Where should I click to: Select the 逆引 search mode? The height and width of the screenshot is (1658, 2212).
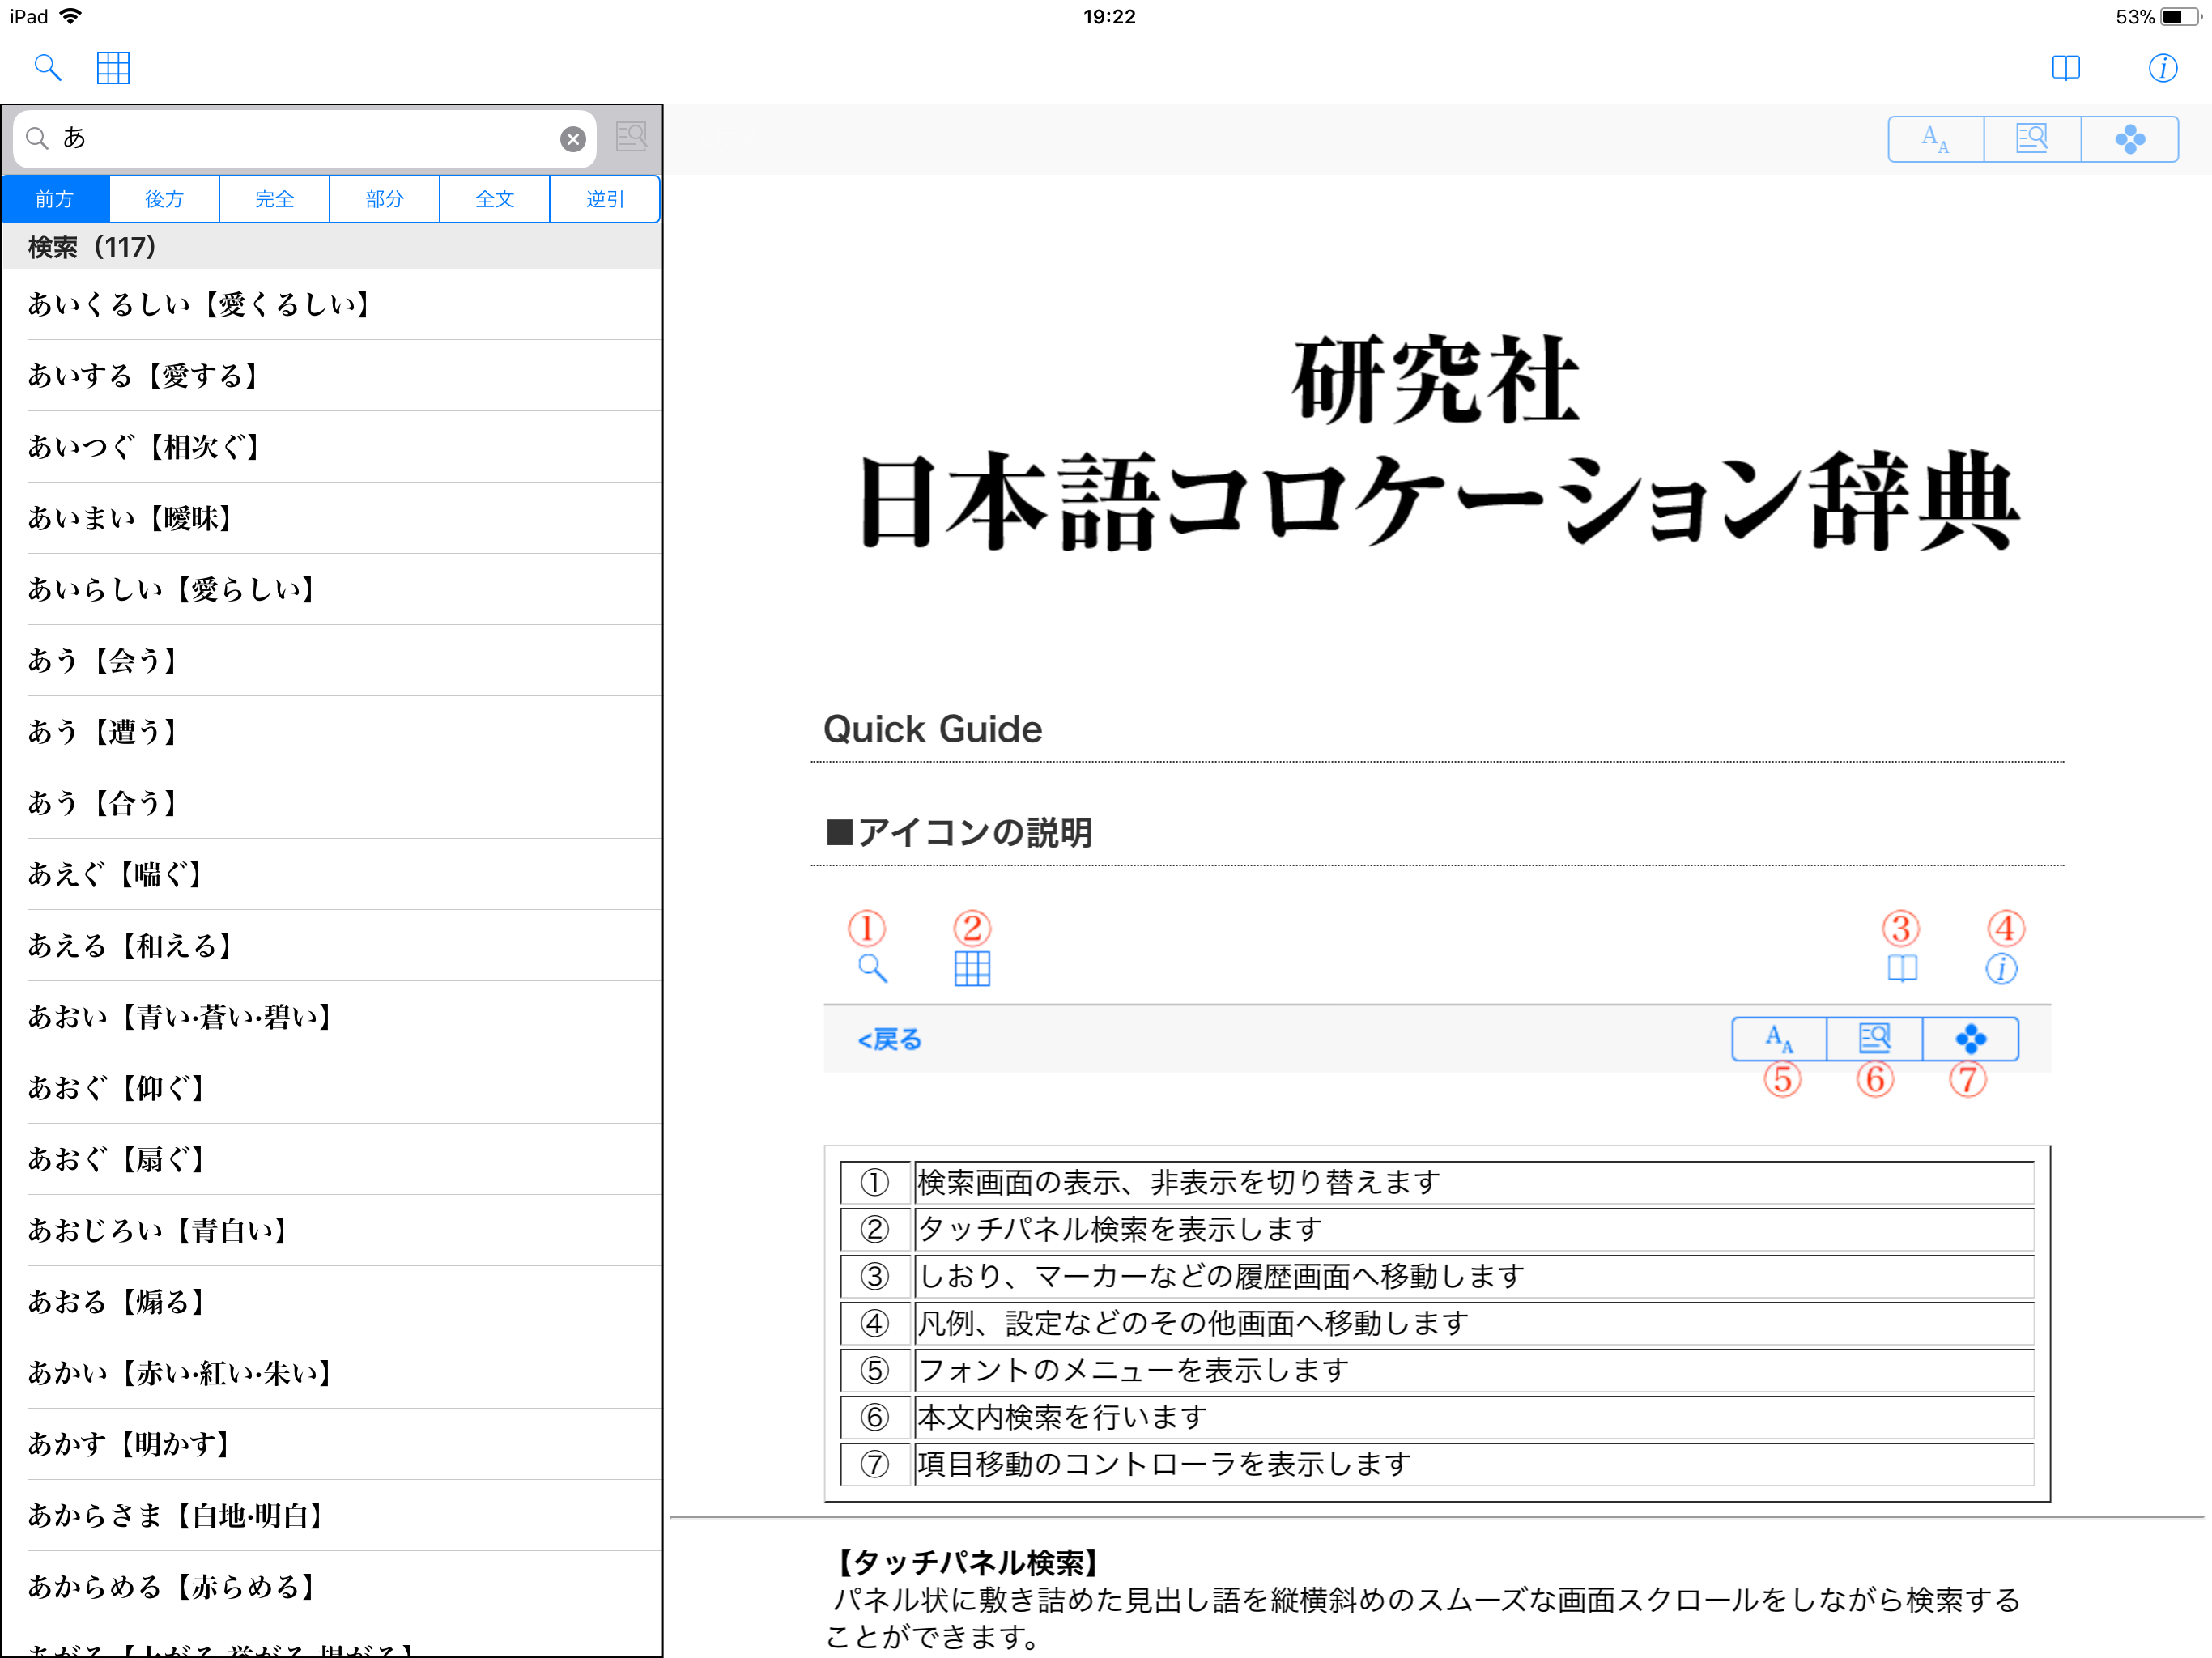point(604,199)
